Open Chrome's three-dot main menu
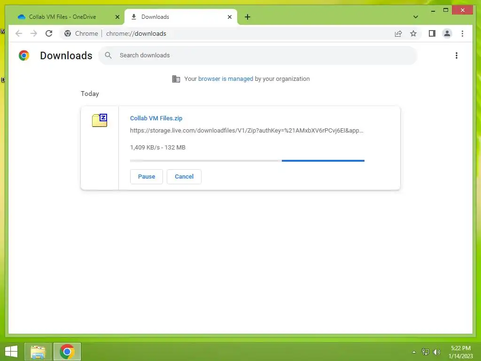 (462, 33)
